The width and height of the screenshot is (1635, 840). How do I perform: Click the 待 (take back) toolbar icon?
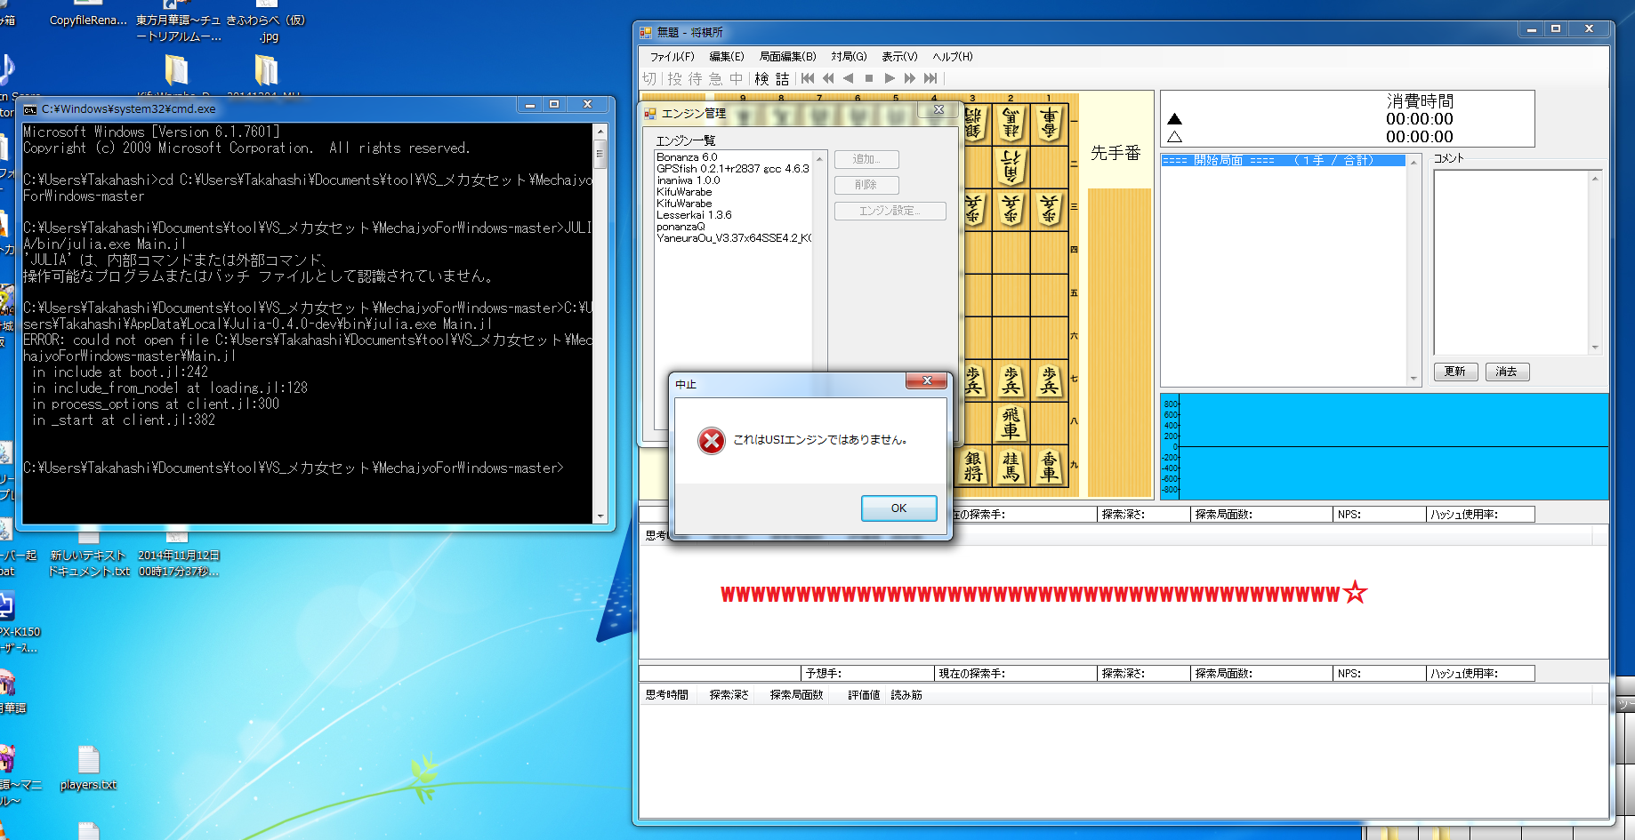coord(696,79)
